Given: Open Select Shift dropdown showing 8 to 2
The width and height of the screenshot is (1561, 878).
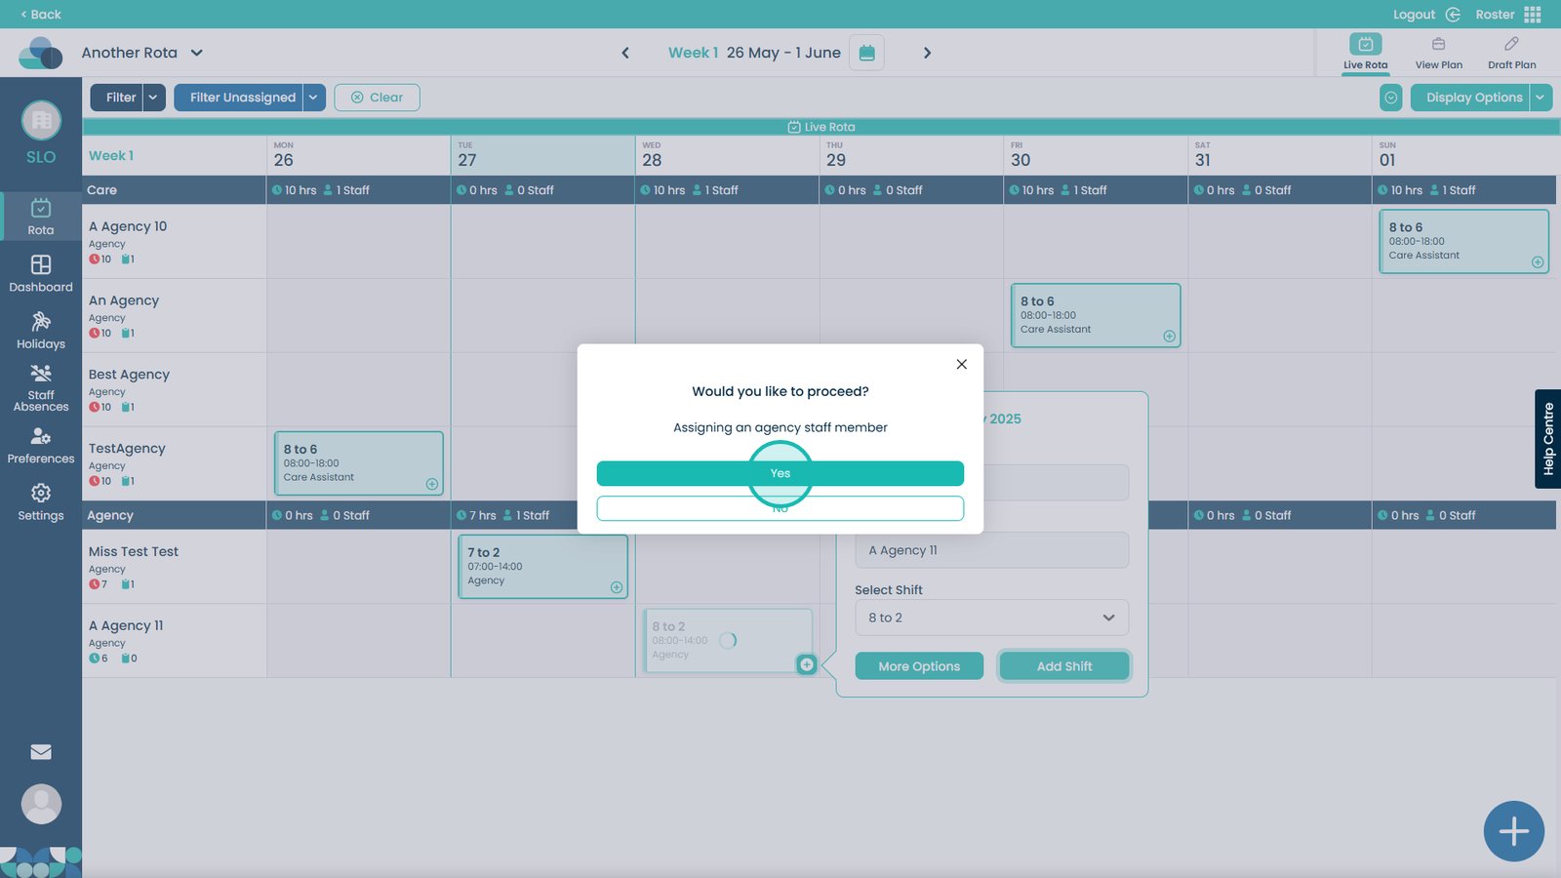Looking at the screenshot, I should coord(992,618).
